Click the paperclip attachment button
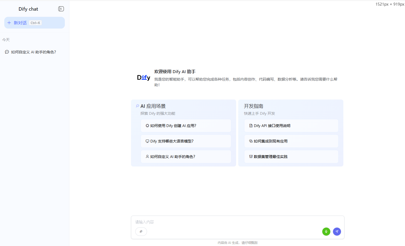 (x=141, y=232)
